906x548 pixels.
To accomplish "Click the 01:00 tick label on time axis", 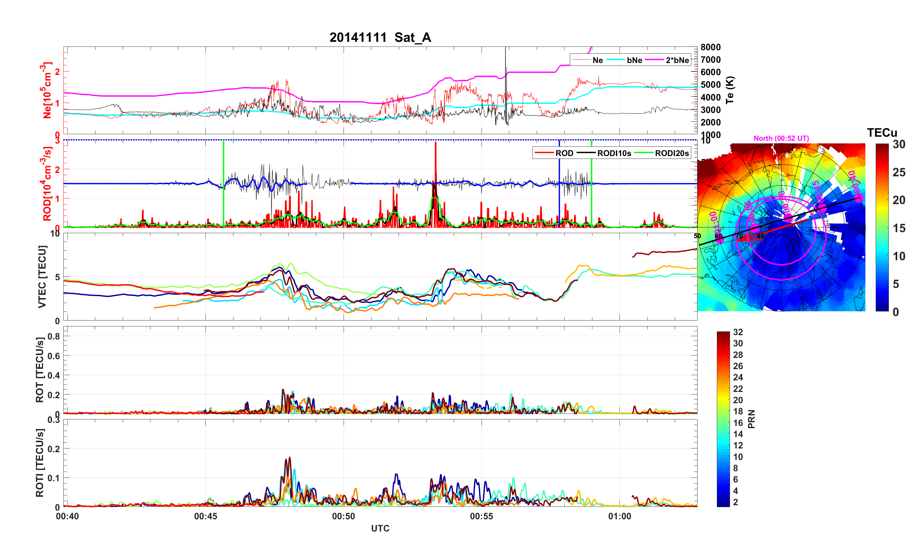I will tap(620, 516).
